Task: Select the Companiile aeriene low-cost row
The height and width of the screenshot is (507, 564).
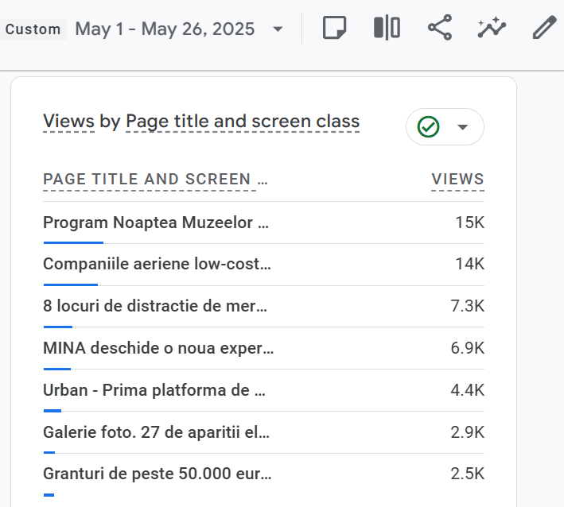Action: 263,265
